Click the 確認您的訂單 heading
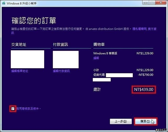Viewport: 168px width, 132px height. coord(34,20)
